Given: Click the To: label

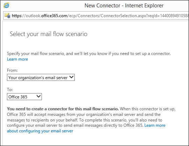Looking at the screenshot, I should pos(10,90).
